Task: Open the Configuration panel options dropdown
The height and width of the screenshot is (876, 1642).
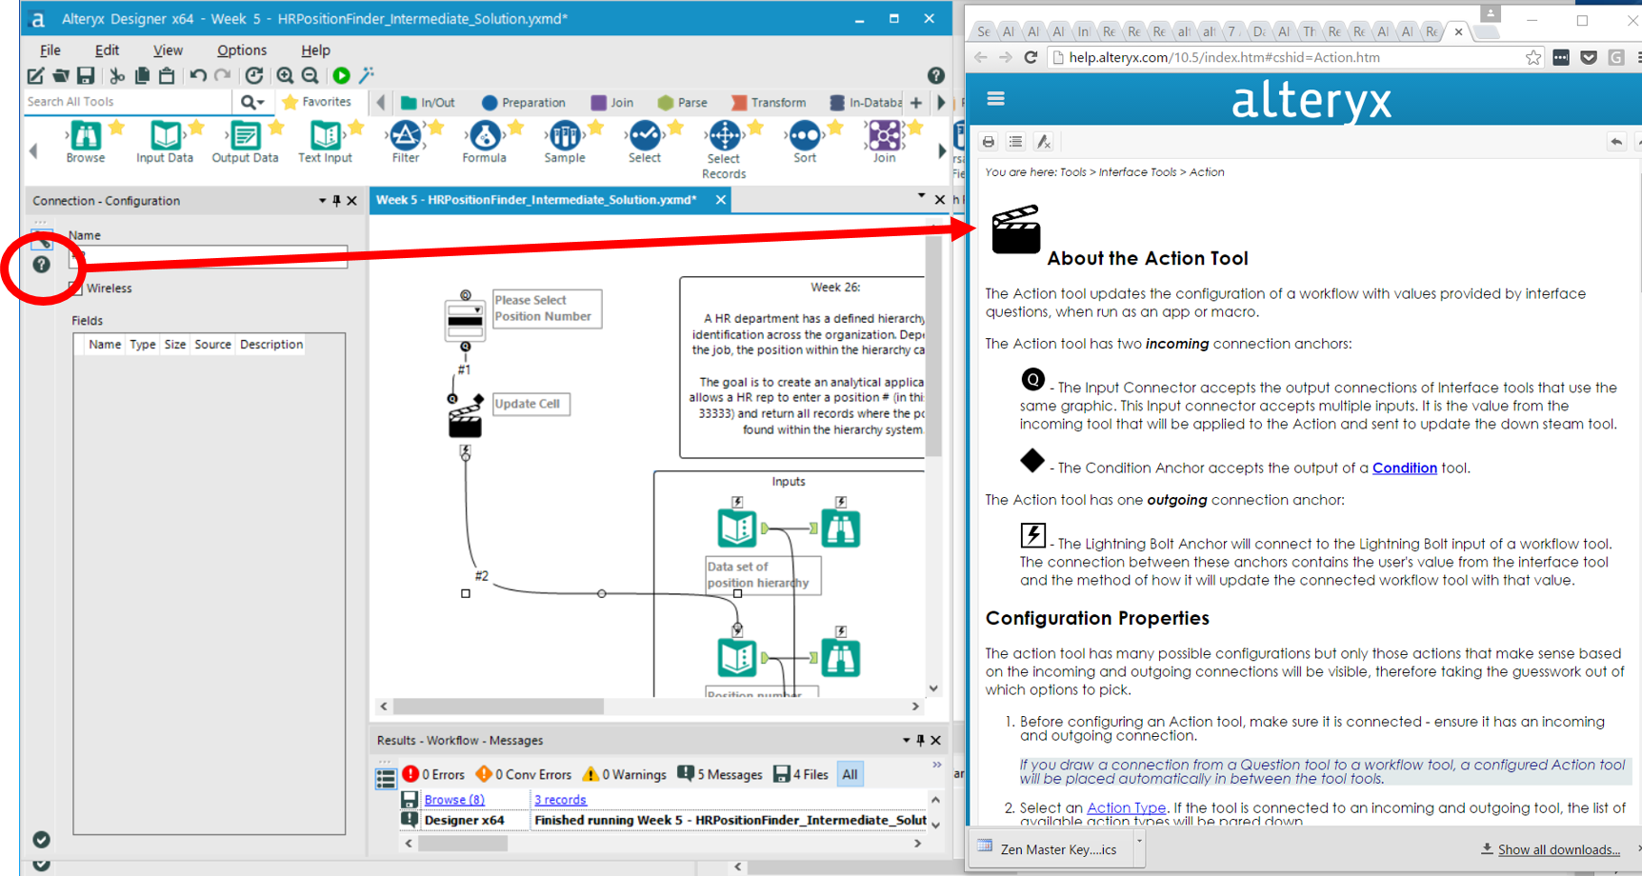Action: pyautogui.click(x=322, y=201)
